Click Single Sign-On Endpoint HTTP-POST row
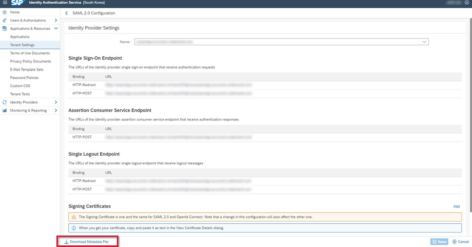This screenshot has width=472, height=247. point(265,93)
